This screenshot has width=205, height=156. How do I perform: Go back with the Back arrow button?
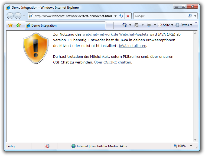tap(10, 16)
